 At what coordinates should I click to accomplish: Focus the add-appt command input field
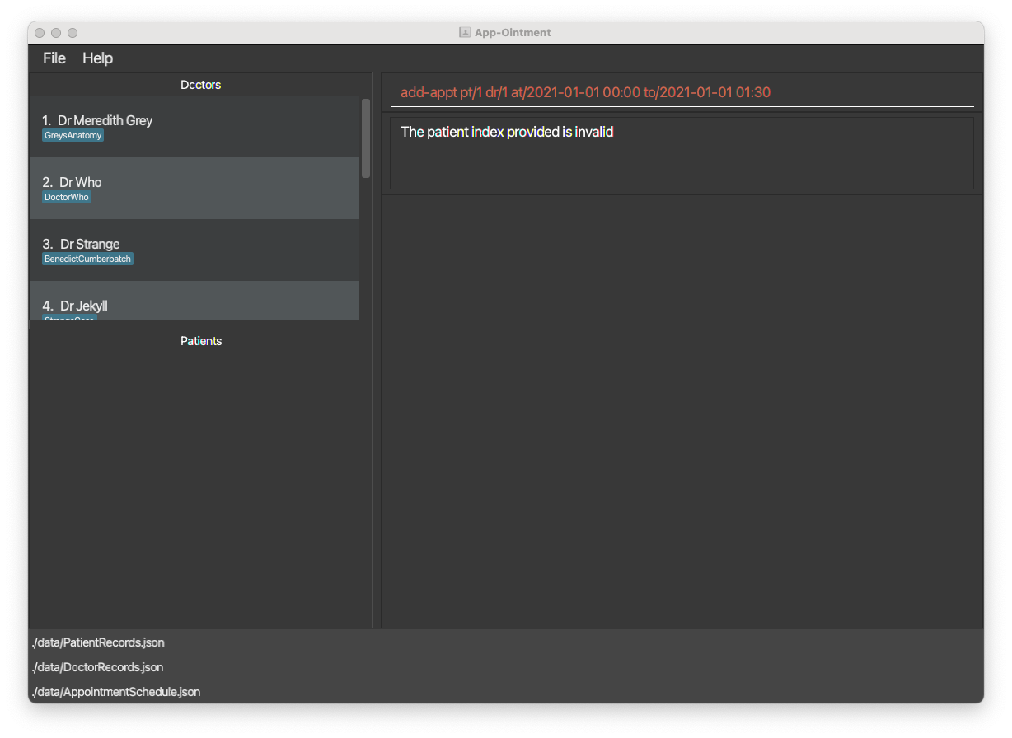[682, 92]
